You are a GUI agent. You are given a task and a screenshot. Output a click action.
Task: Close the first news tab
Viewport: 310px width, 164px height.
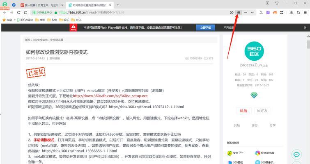coord(62,5)
